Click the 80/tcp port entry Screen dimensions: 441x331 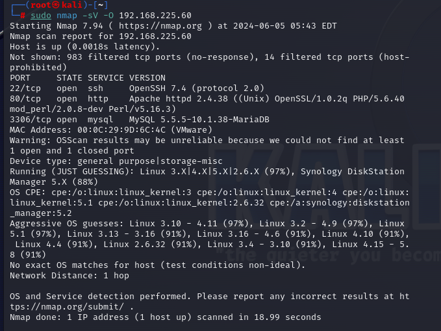(x=25, y=99)
